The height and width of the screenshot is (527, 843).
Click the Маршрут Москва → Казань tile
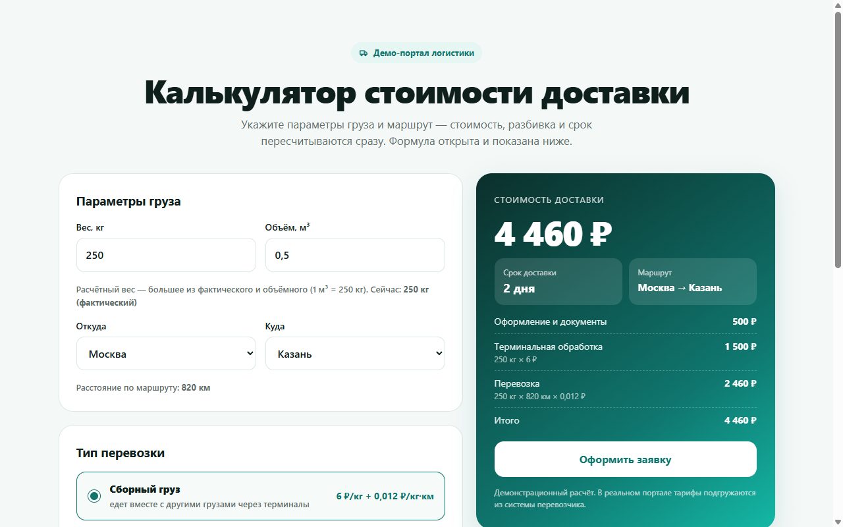(x=692, y=281)
